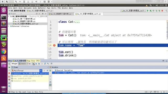Image resolution: width=168 pixels, height=94 pixels.
Task: Click Step Into My Code icon
Action: 39,64
